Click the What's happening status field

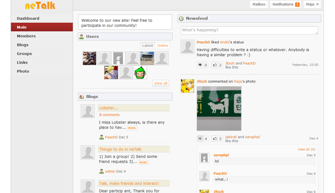[x=249, y=30]
